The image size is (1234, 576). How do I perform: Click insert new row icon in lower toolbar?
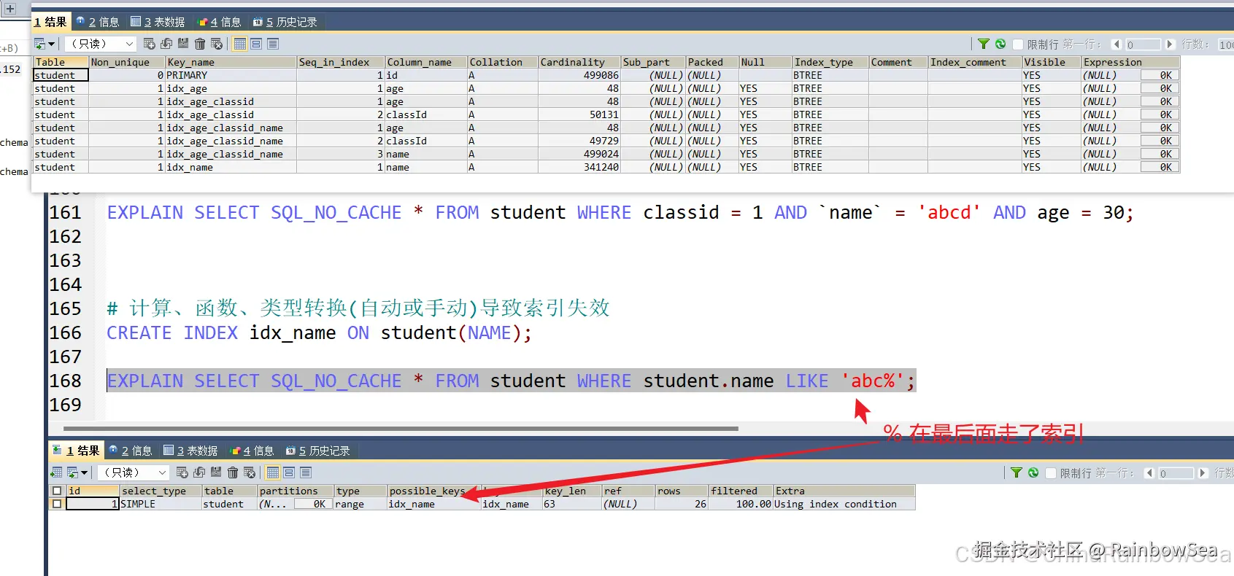182,472
